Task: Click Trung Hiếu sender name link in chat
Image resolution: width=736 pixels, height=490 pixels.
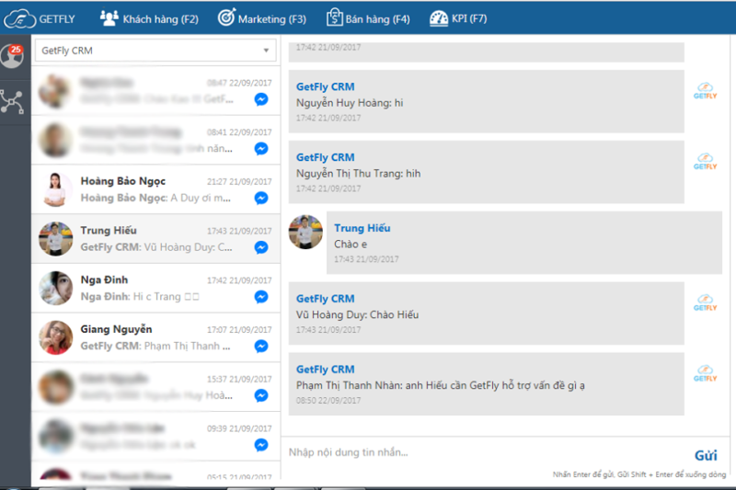Action: (x=362, y=228)
